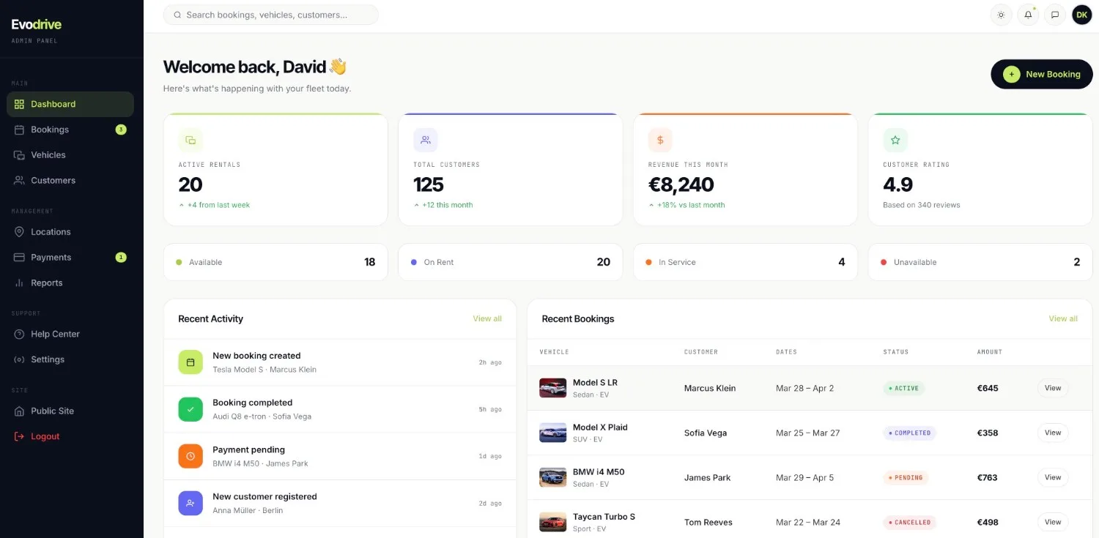The height and width of the screenshot is (538, 1099).
Task: Click the Customer Rating star icon
Action: pyautogui.click(x=895, y=140)
